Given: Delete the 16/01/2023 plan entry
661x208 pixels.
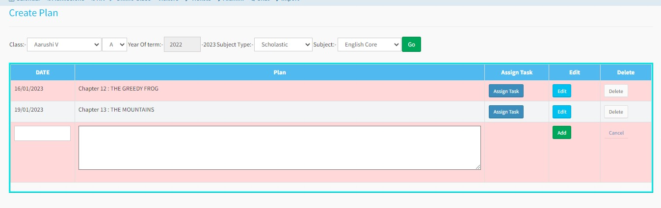Looking at the screenshot, I should tap(616, 91).
